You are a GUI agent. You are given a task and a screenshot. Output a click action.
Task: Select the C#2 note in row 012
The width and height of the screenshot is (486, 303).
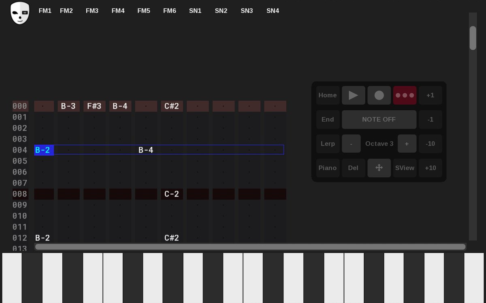[x=172, y=238]
